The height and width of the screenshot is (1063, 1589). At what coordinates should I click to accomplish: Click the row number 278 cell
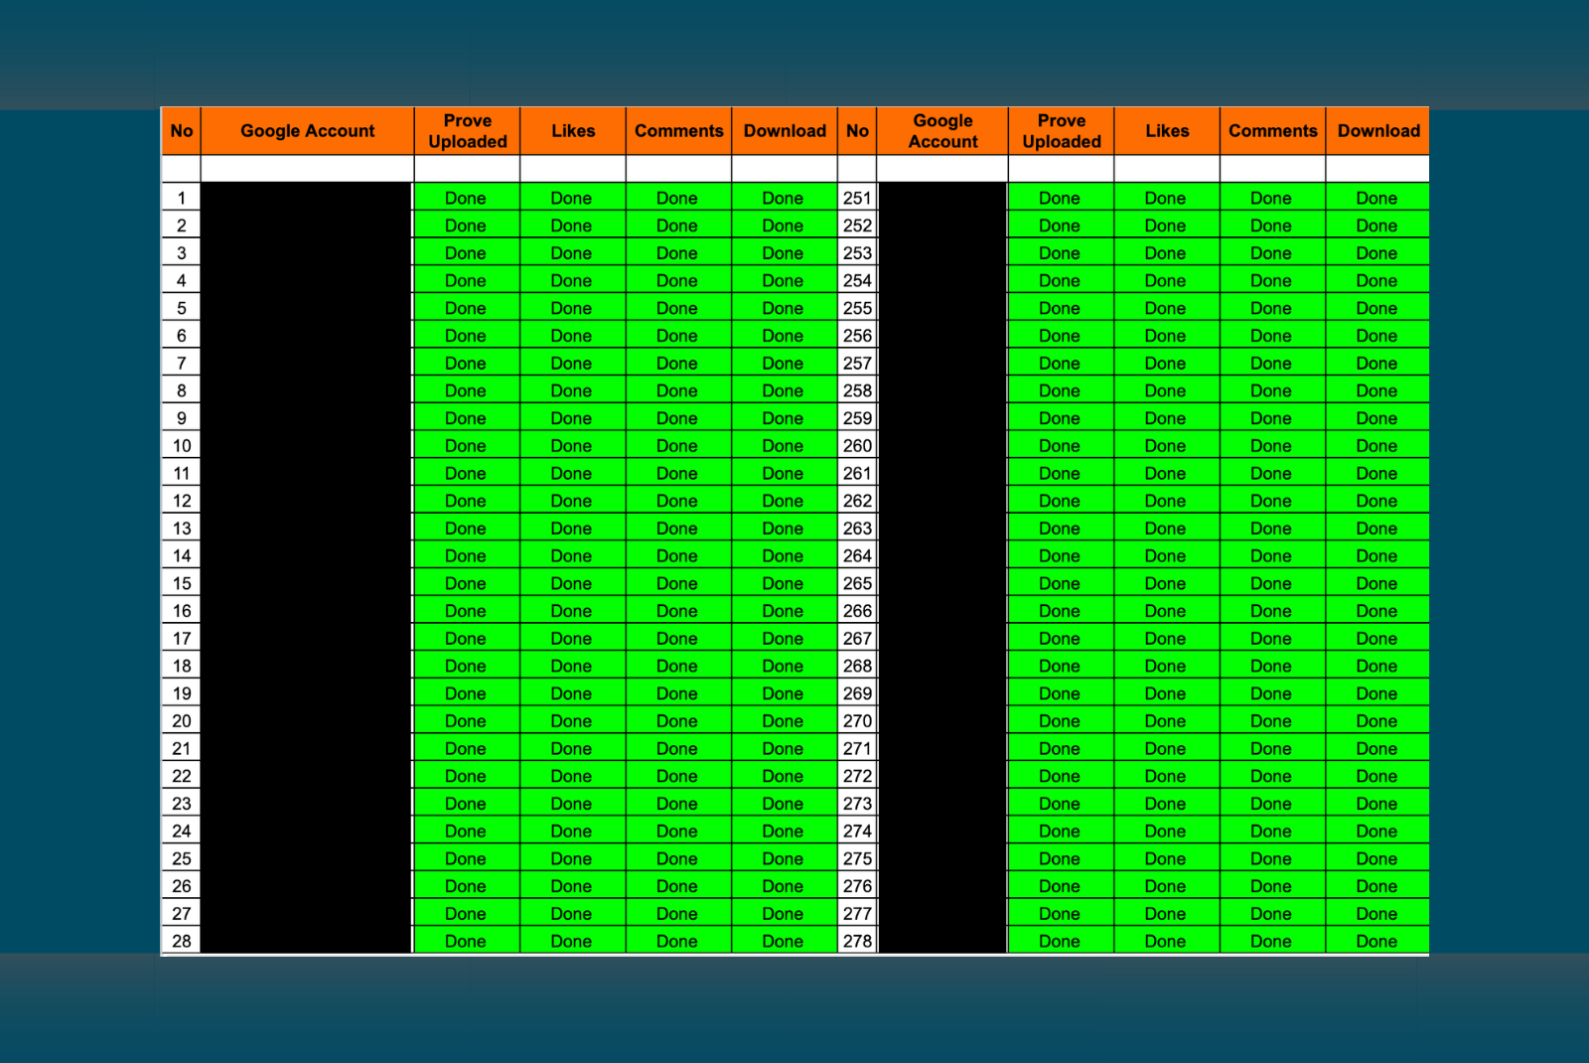857,941
